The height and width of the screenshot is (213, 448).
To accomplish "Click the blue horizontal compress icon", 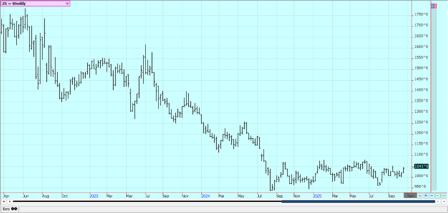I will coord(432,196).
